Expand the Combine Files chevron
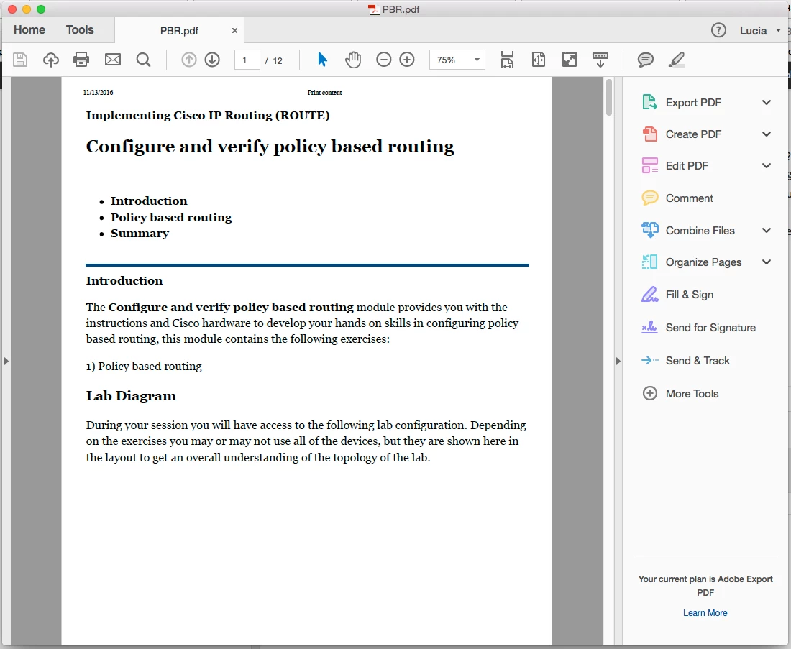The image size is (791, 649). [x=767, y=231]
